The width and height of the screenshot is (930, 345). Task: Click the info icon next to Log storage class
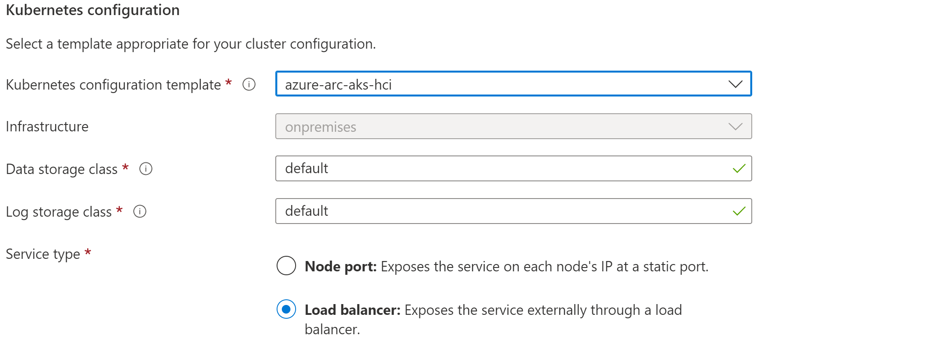[139, 211]
